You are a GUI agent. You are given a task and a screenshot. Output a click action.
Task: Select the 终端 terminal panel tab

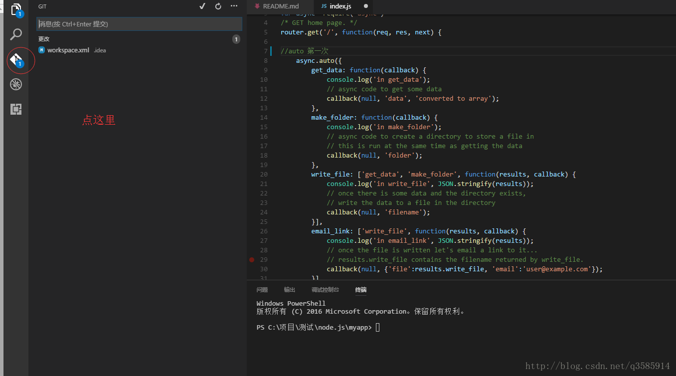[x=361, y=290]
